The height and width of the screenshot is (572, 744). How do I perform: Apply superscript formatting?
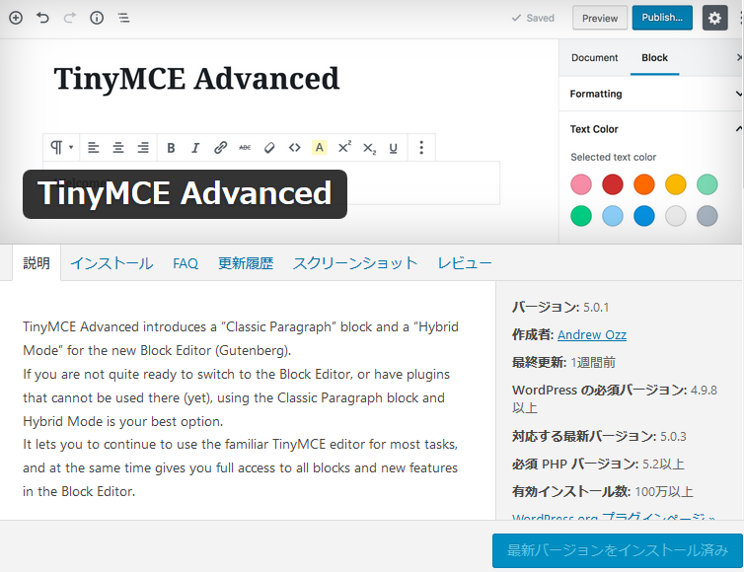[344, 147]
